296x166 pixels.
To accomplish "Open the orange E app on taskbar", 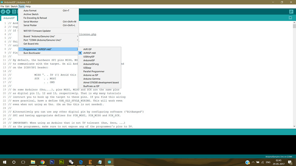I will tap(90, 162).
